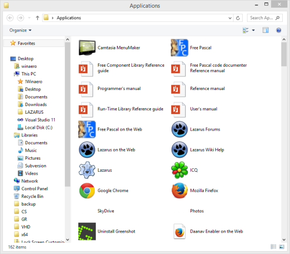Select the Lazarus cheetah application icon
The height and width of the screenshot is (254, 290).
point(87,170)
